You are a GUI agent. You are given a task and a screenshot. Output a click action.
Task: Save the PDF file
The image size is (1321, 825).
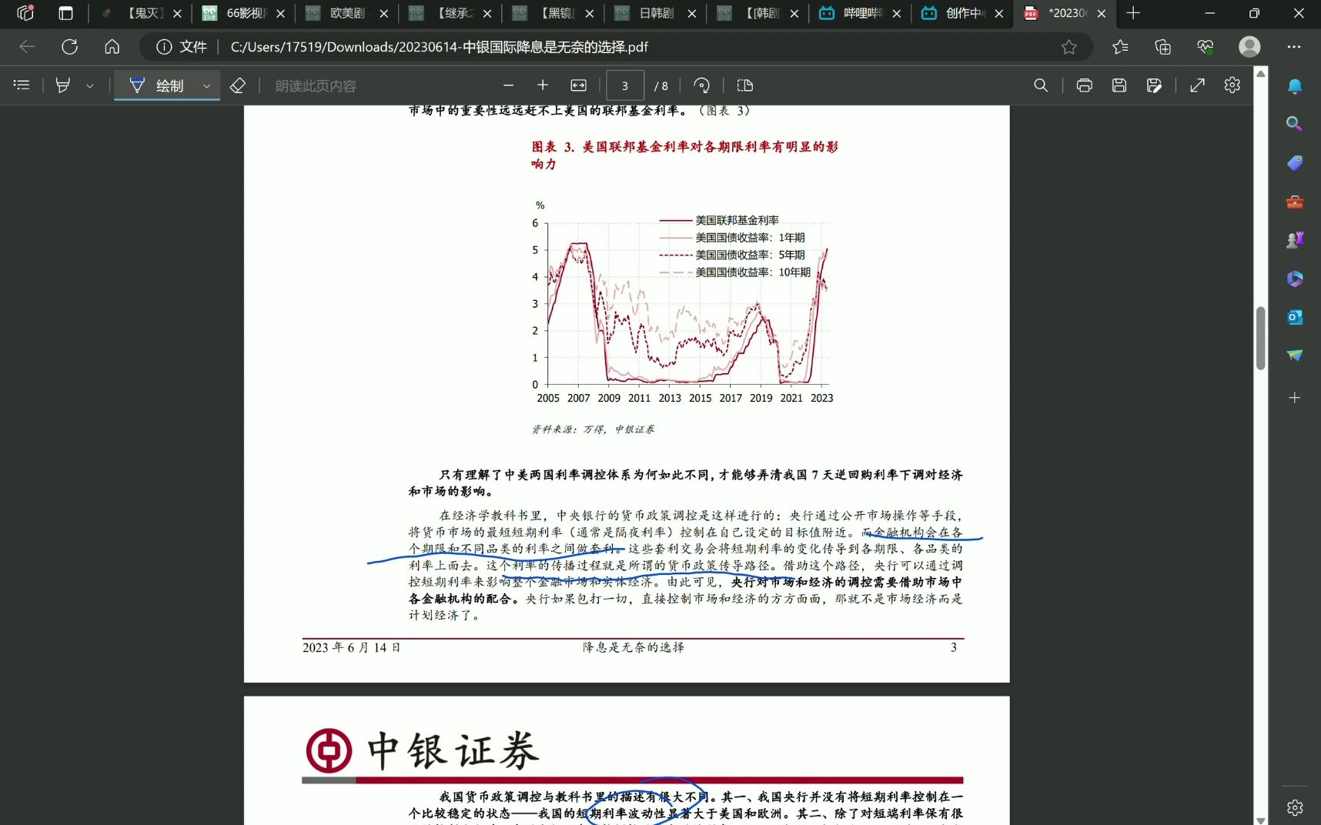pyautogui.click(x=1119, y=85)
